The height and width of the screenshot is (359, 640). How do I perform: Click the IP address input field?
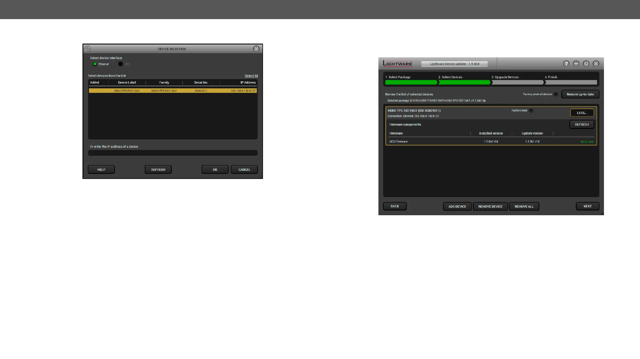pos(173,153)
